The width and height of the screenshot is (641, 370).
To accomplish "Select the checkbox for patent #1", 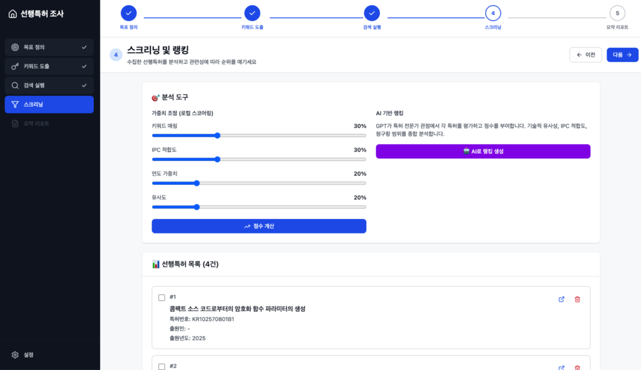I will point(162,297).
